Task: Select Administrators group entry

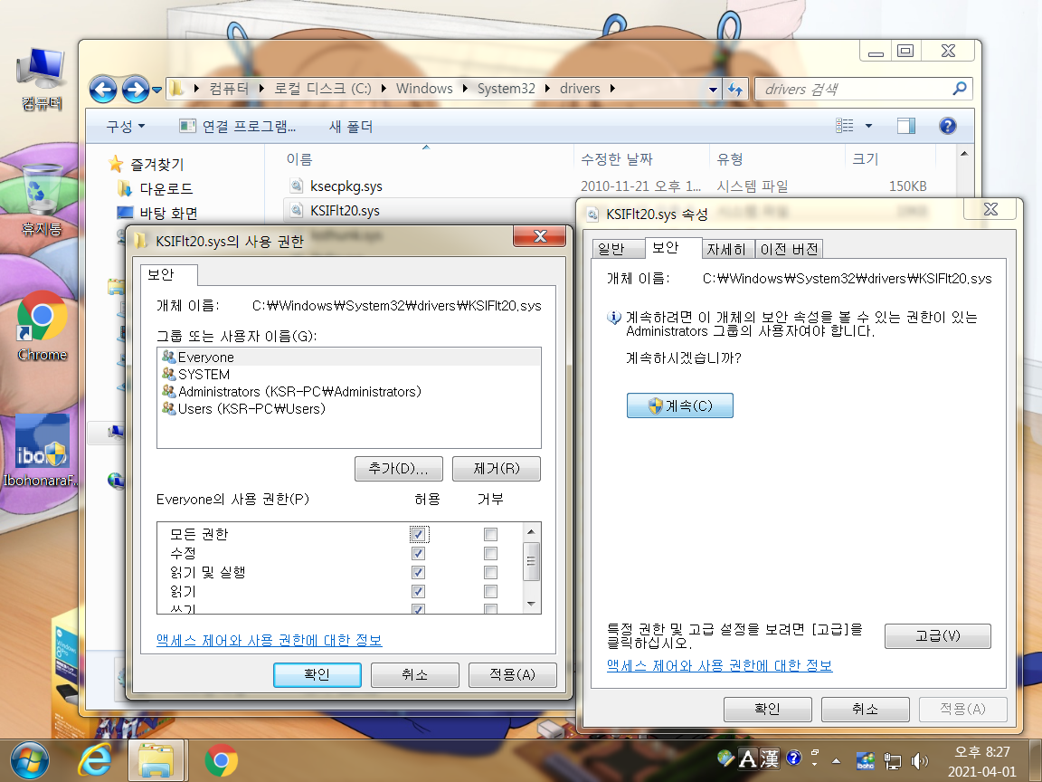Action: [349, 392]
